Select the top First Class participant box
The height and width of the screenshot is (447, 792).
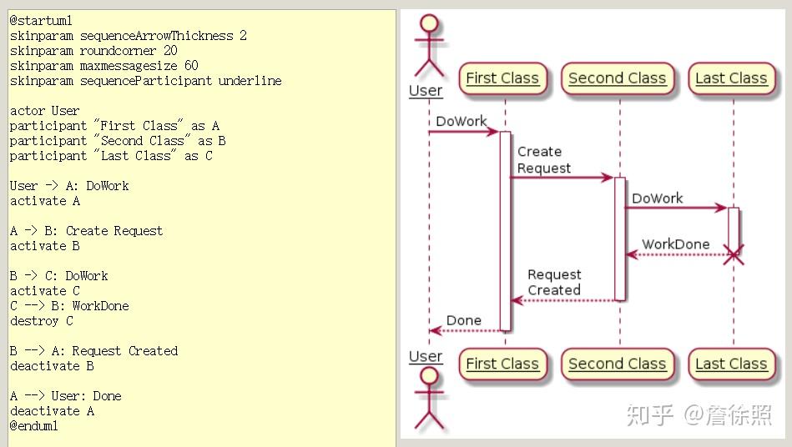tap(502, 78)
